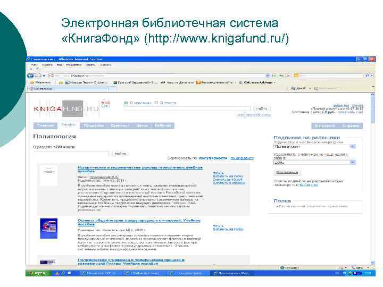Click 'Добавить на полку' for the first book
This screenshot has height=287, width=383.
[x=228, y=176]
